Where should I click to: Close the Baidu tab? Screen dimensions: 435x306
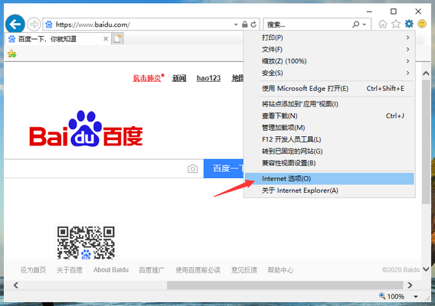[106, 39]
